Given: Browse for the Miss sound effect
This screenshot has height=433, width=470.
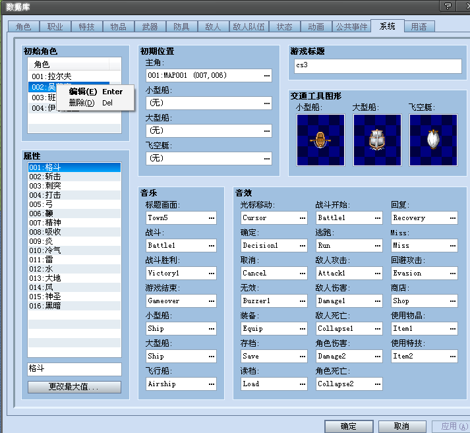Looking at the screenshot, I should (453, 245).
